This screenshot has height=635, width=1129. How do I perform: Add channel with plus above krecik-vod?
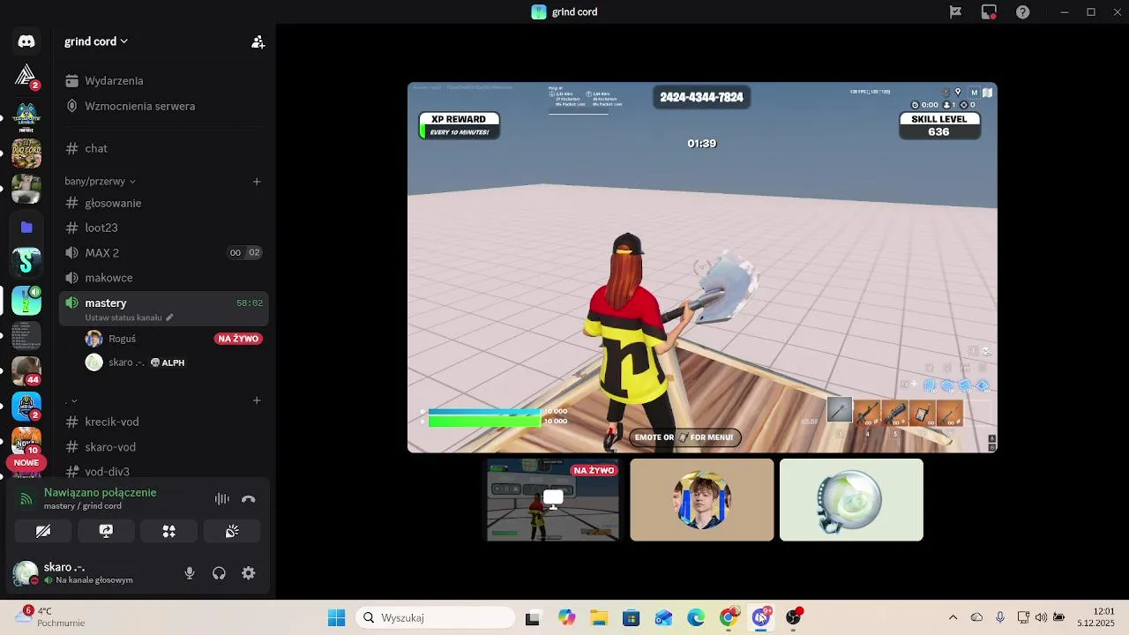point(257,400)
